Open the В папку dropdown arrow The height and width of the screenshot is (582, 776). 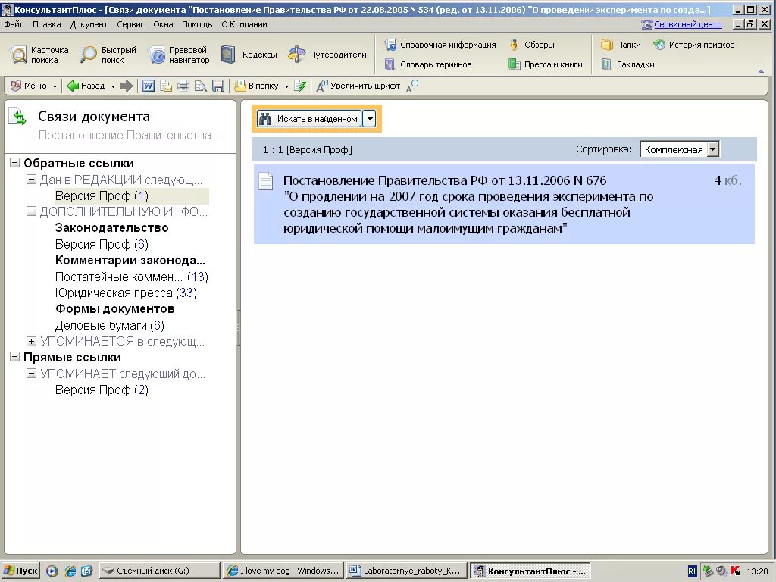click(286, 86)
